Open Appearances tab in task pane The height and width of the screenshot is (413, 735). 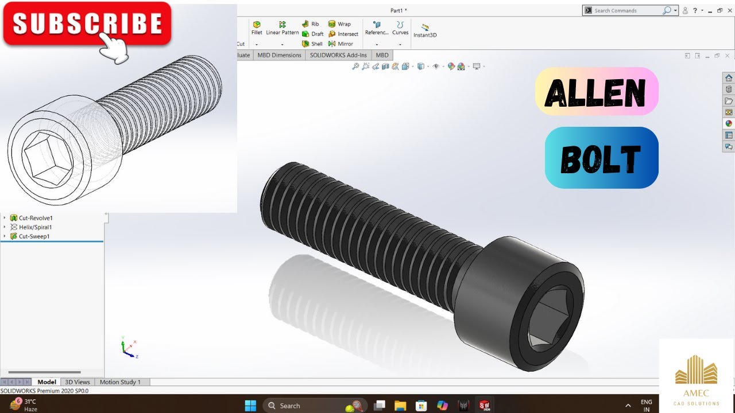[x=729, y=123]
